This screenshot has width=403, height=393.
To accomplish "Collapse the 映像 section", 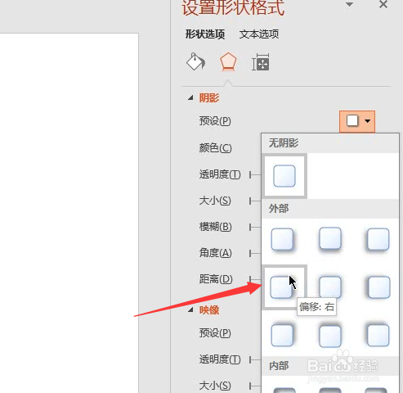I will point(190,309).
